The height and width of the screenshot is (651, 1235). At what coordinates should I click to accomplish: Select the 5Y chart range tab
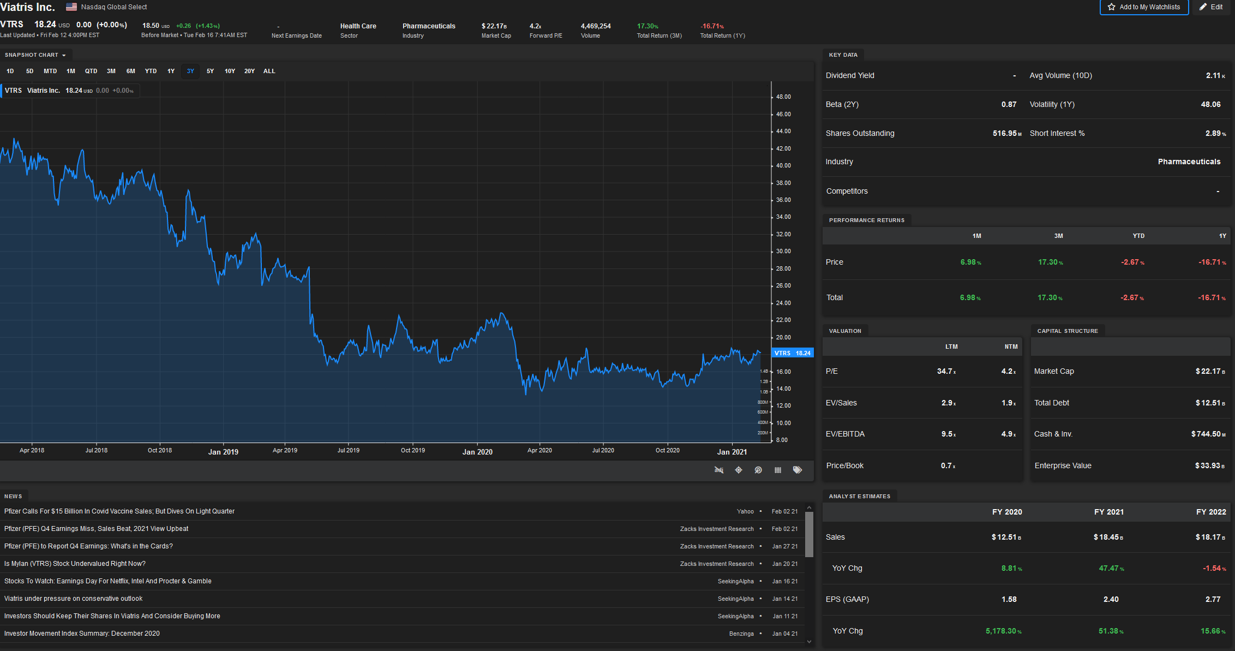pyautogui.click(x=210, y=71)
